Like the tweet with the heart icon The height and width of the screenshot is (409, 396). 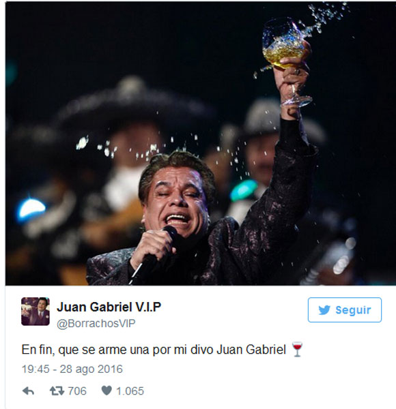pos(107,391)
